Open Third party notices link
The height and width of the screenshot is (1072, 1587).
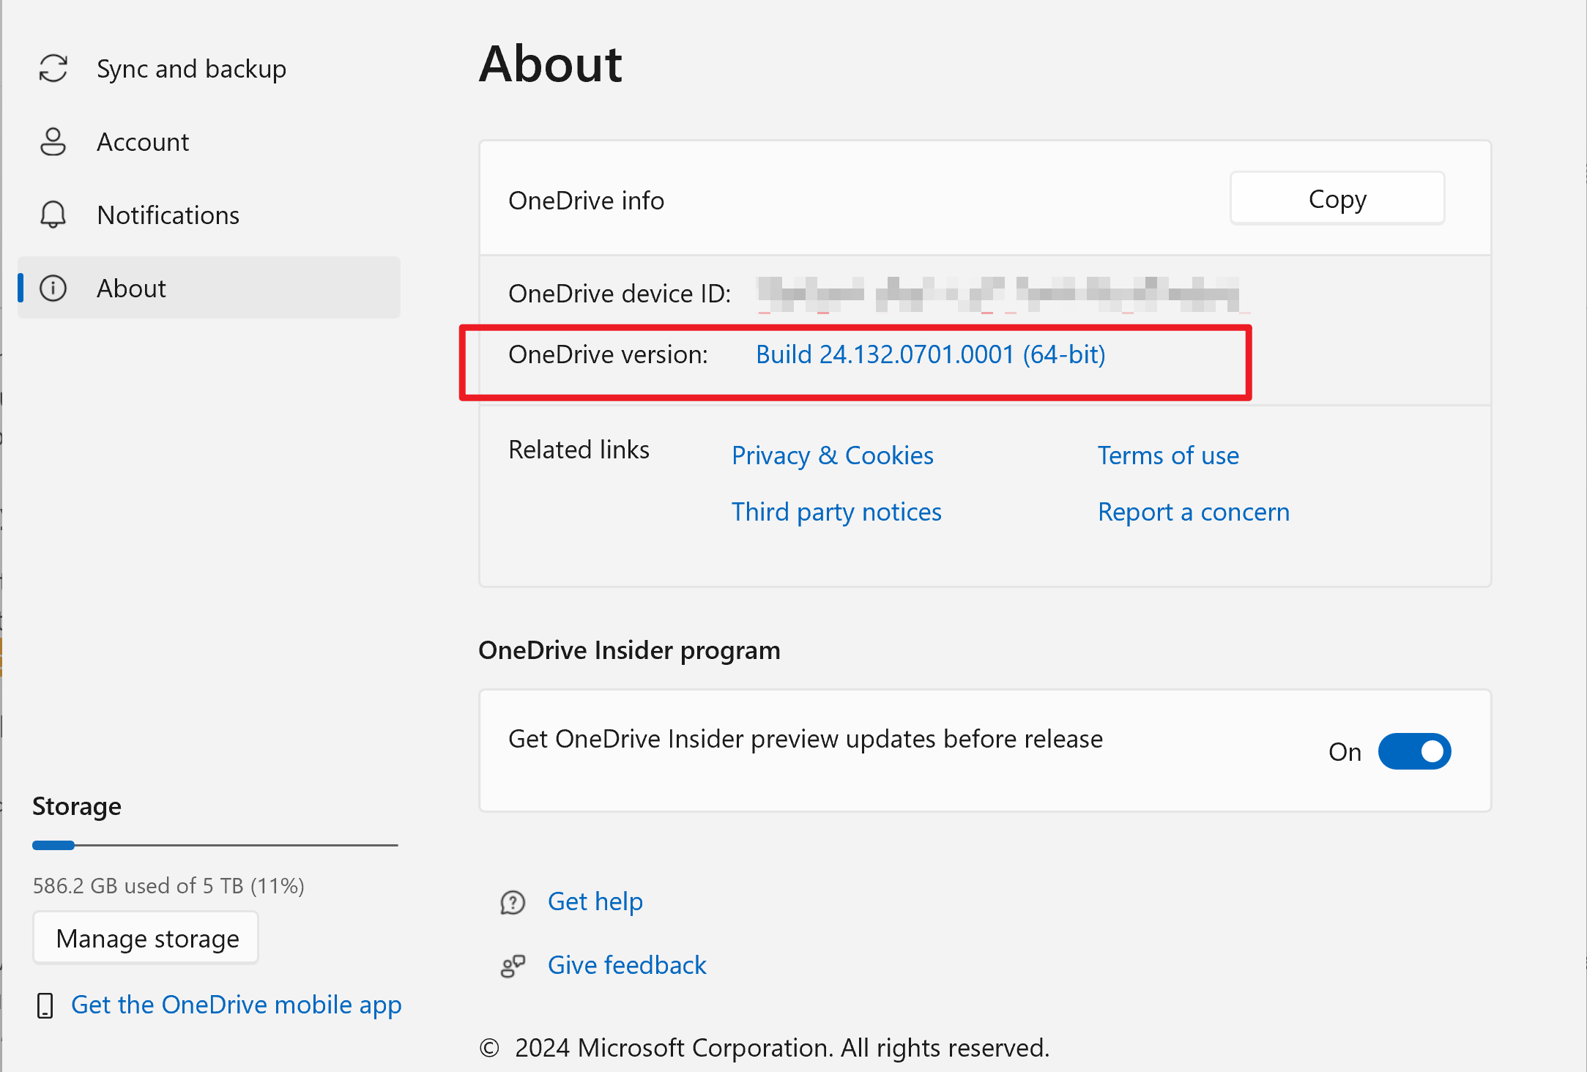tap(836, 512)
